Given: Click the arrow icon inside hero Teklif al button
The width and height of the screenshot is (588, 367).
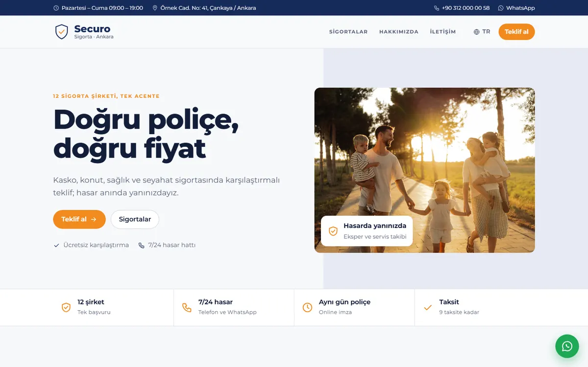Looking at the screenshot, I should point(94,220).
